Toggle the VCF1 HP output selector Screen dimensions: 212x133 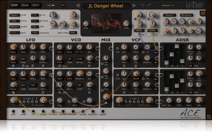tap(155, 63)
